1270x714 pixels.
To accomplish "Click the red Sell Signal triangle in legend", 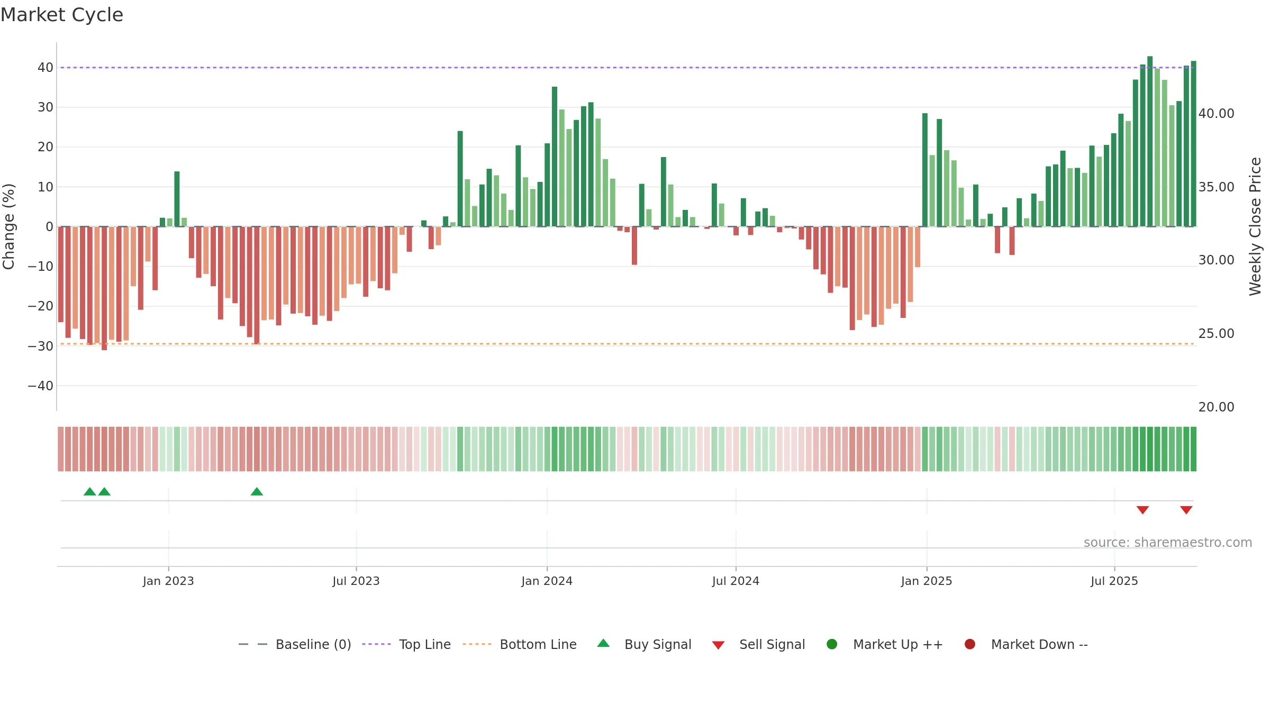I will click(718, 645).
